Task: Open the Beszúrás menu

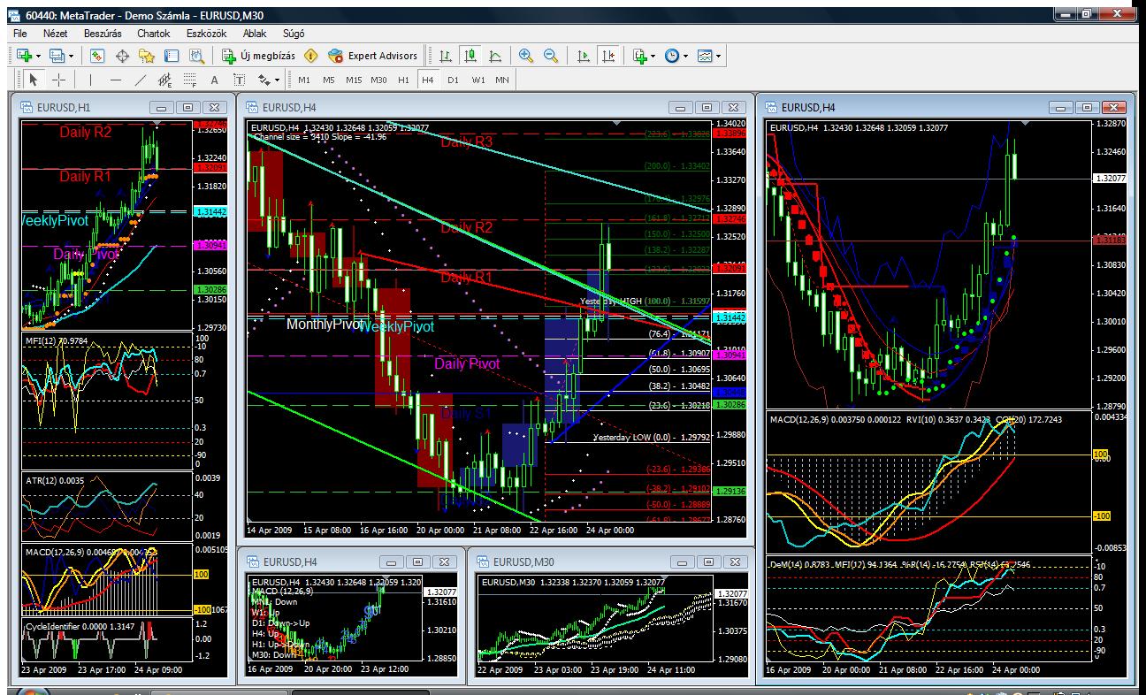Action: (x=102, y=33)
